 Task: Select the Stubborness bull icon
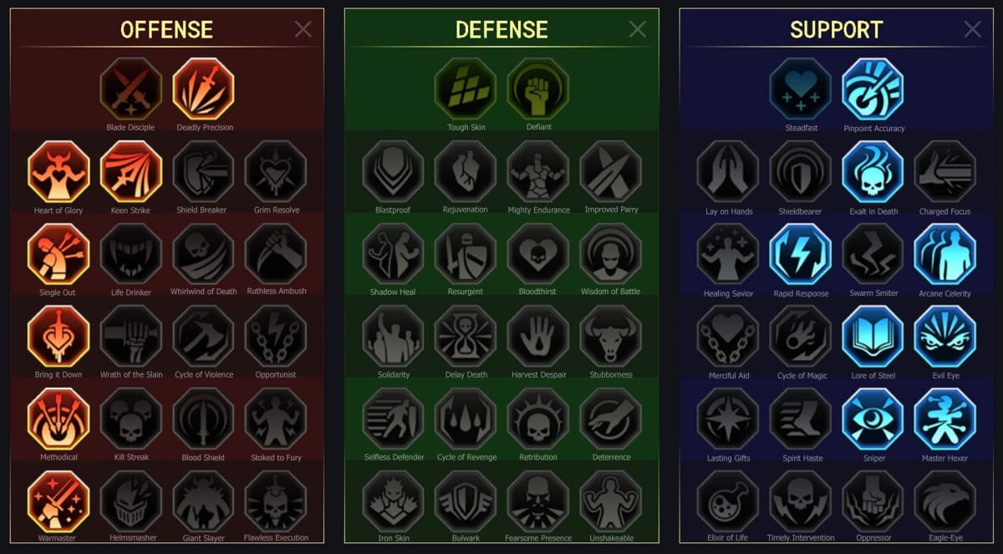point(611,336)
